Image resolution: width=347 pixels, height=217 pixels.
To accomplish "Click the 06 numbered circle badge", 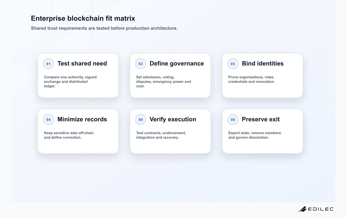I will [233, 119].
